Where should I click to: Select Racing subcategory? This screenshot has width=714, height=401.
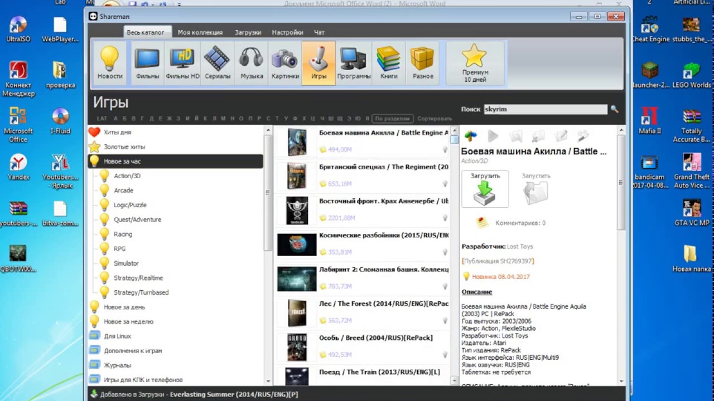click(x=123, y=234)
